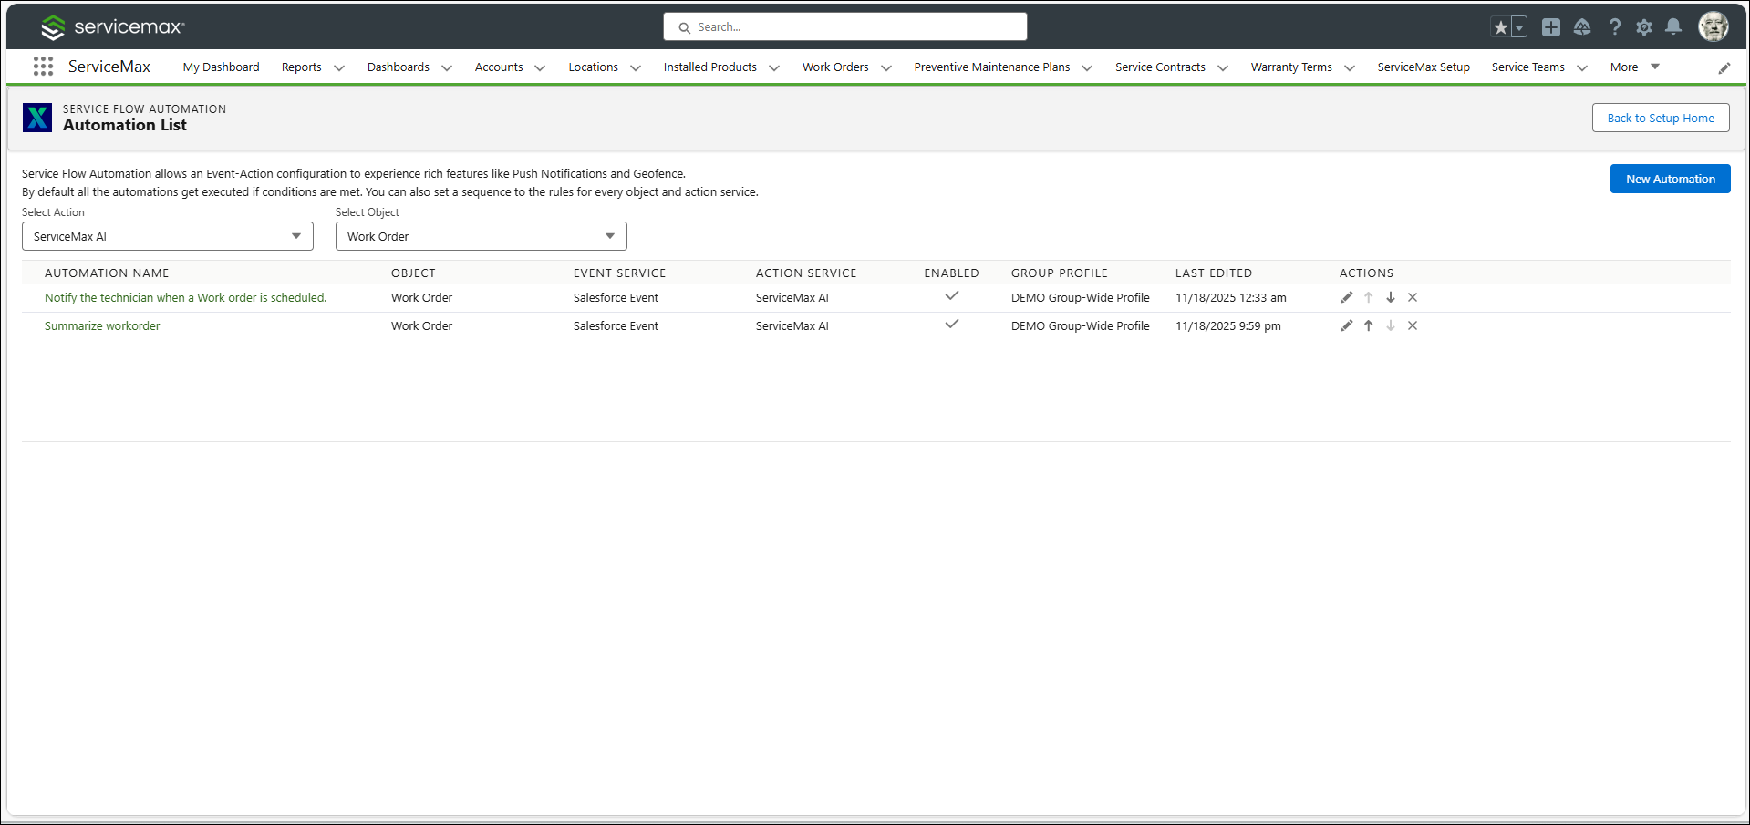This screenshot has width=1750, height=825.
Task: Delete the Summarize workorder automation
Action: 1413,325
